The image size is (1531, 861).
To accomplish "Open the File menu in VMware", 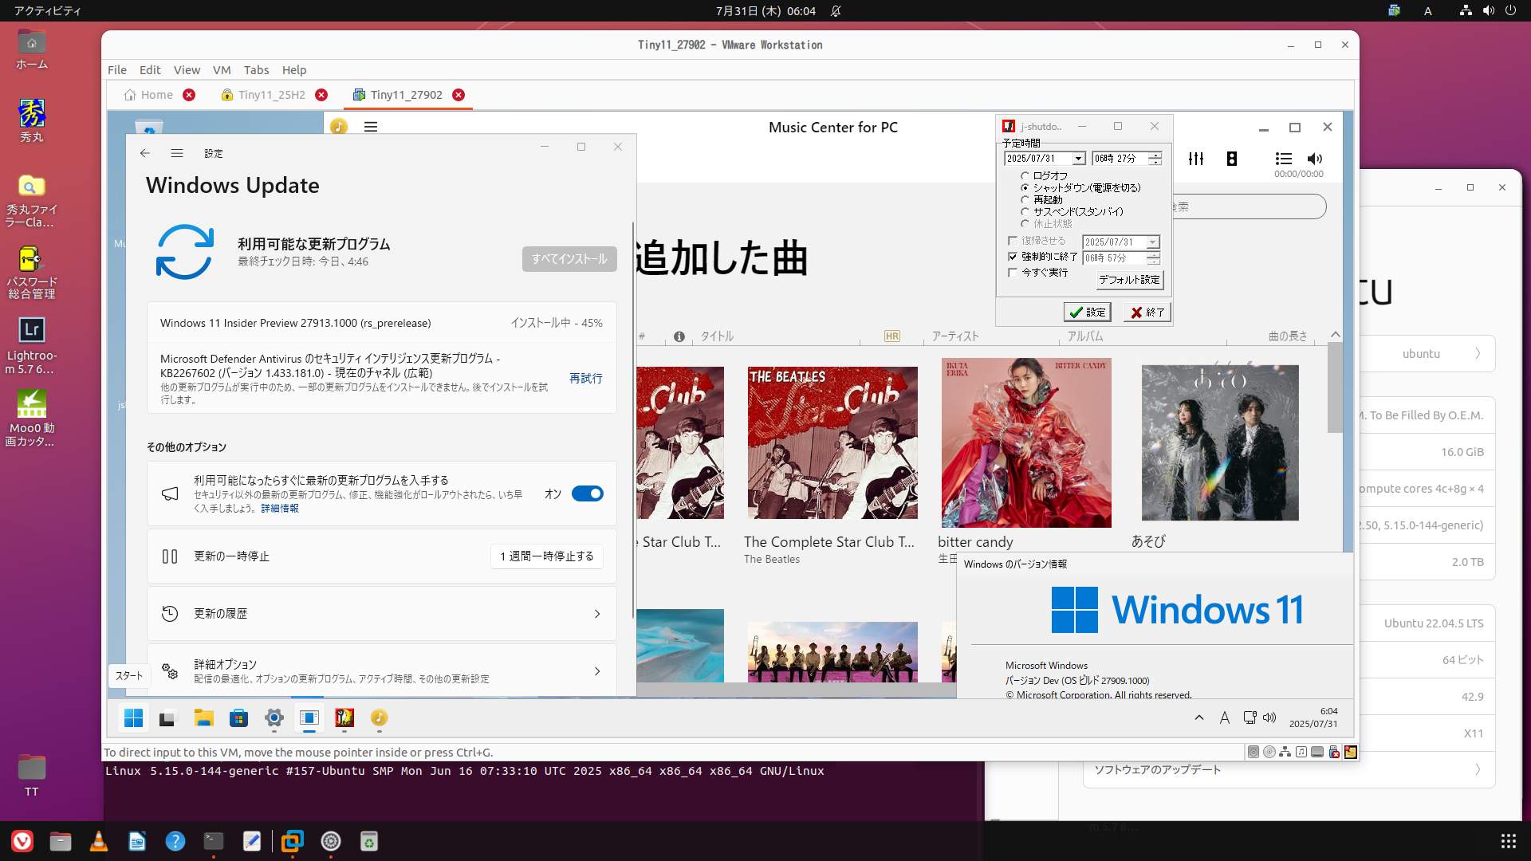I will (x=117, y=70).
